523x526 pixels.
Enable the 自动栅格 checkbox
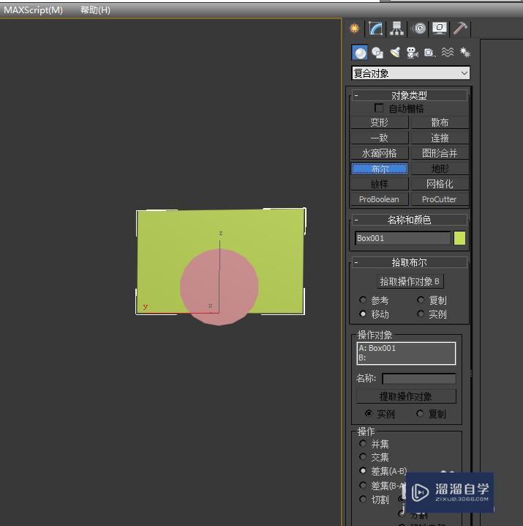pyautogui.click(x=379, y=108)
